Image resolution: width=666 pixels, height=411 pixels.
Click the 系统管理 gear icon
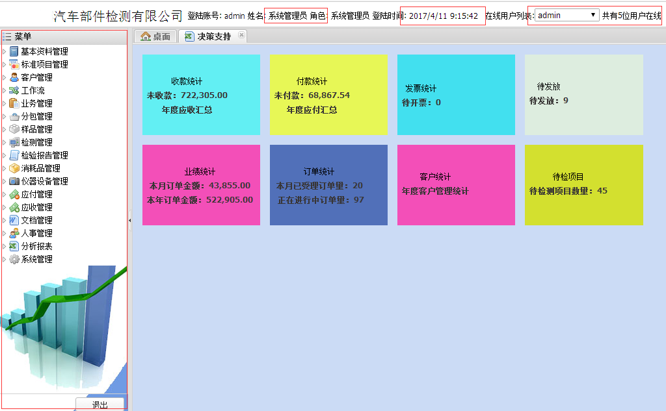pos(14,259)
